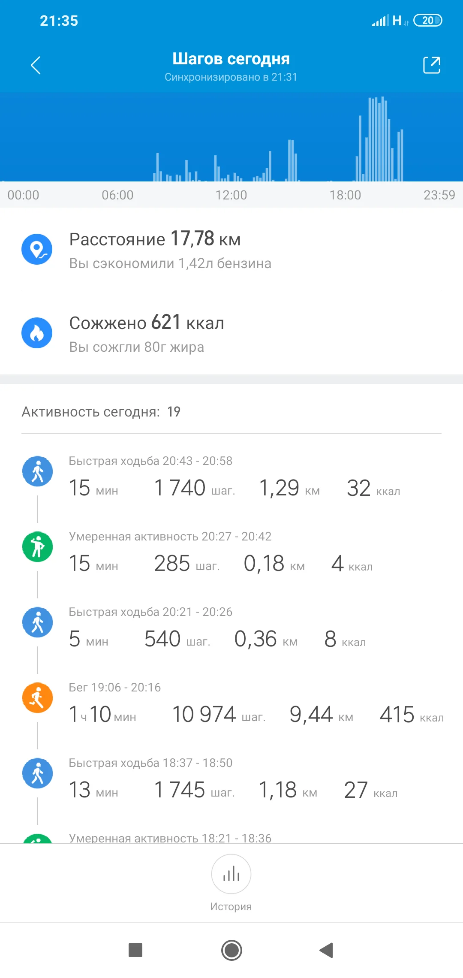Tap the share icon at top right

431,65
